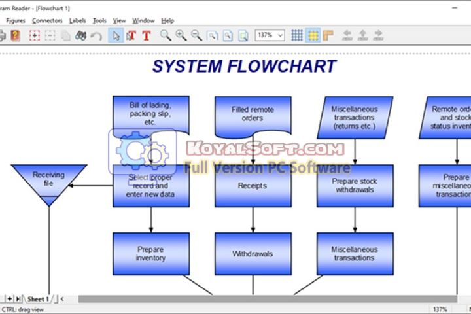The height and width of the screenshot is (314, 471).
Task: Select the arrow pointer tool
Action: [116, 35]
